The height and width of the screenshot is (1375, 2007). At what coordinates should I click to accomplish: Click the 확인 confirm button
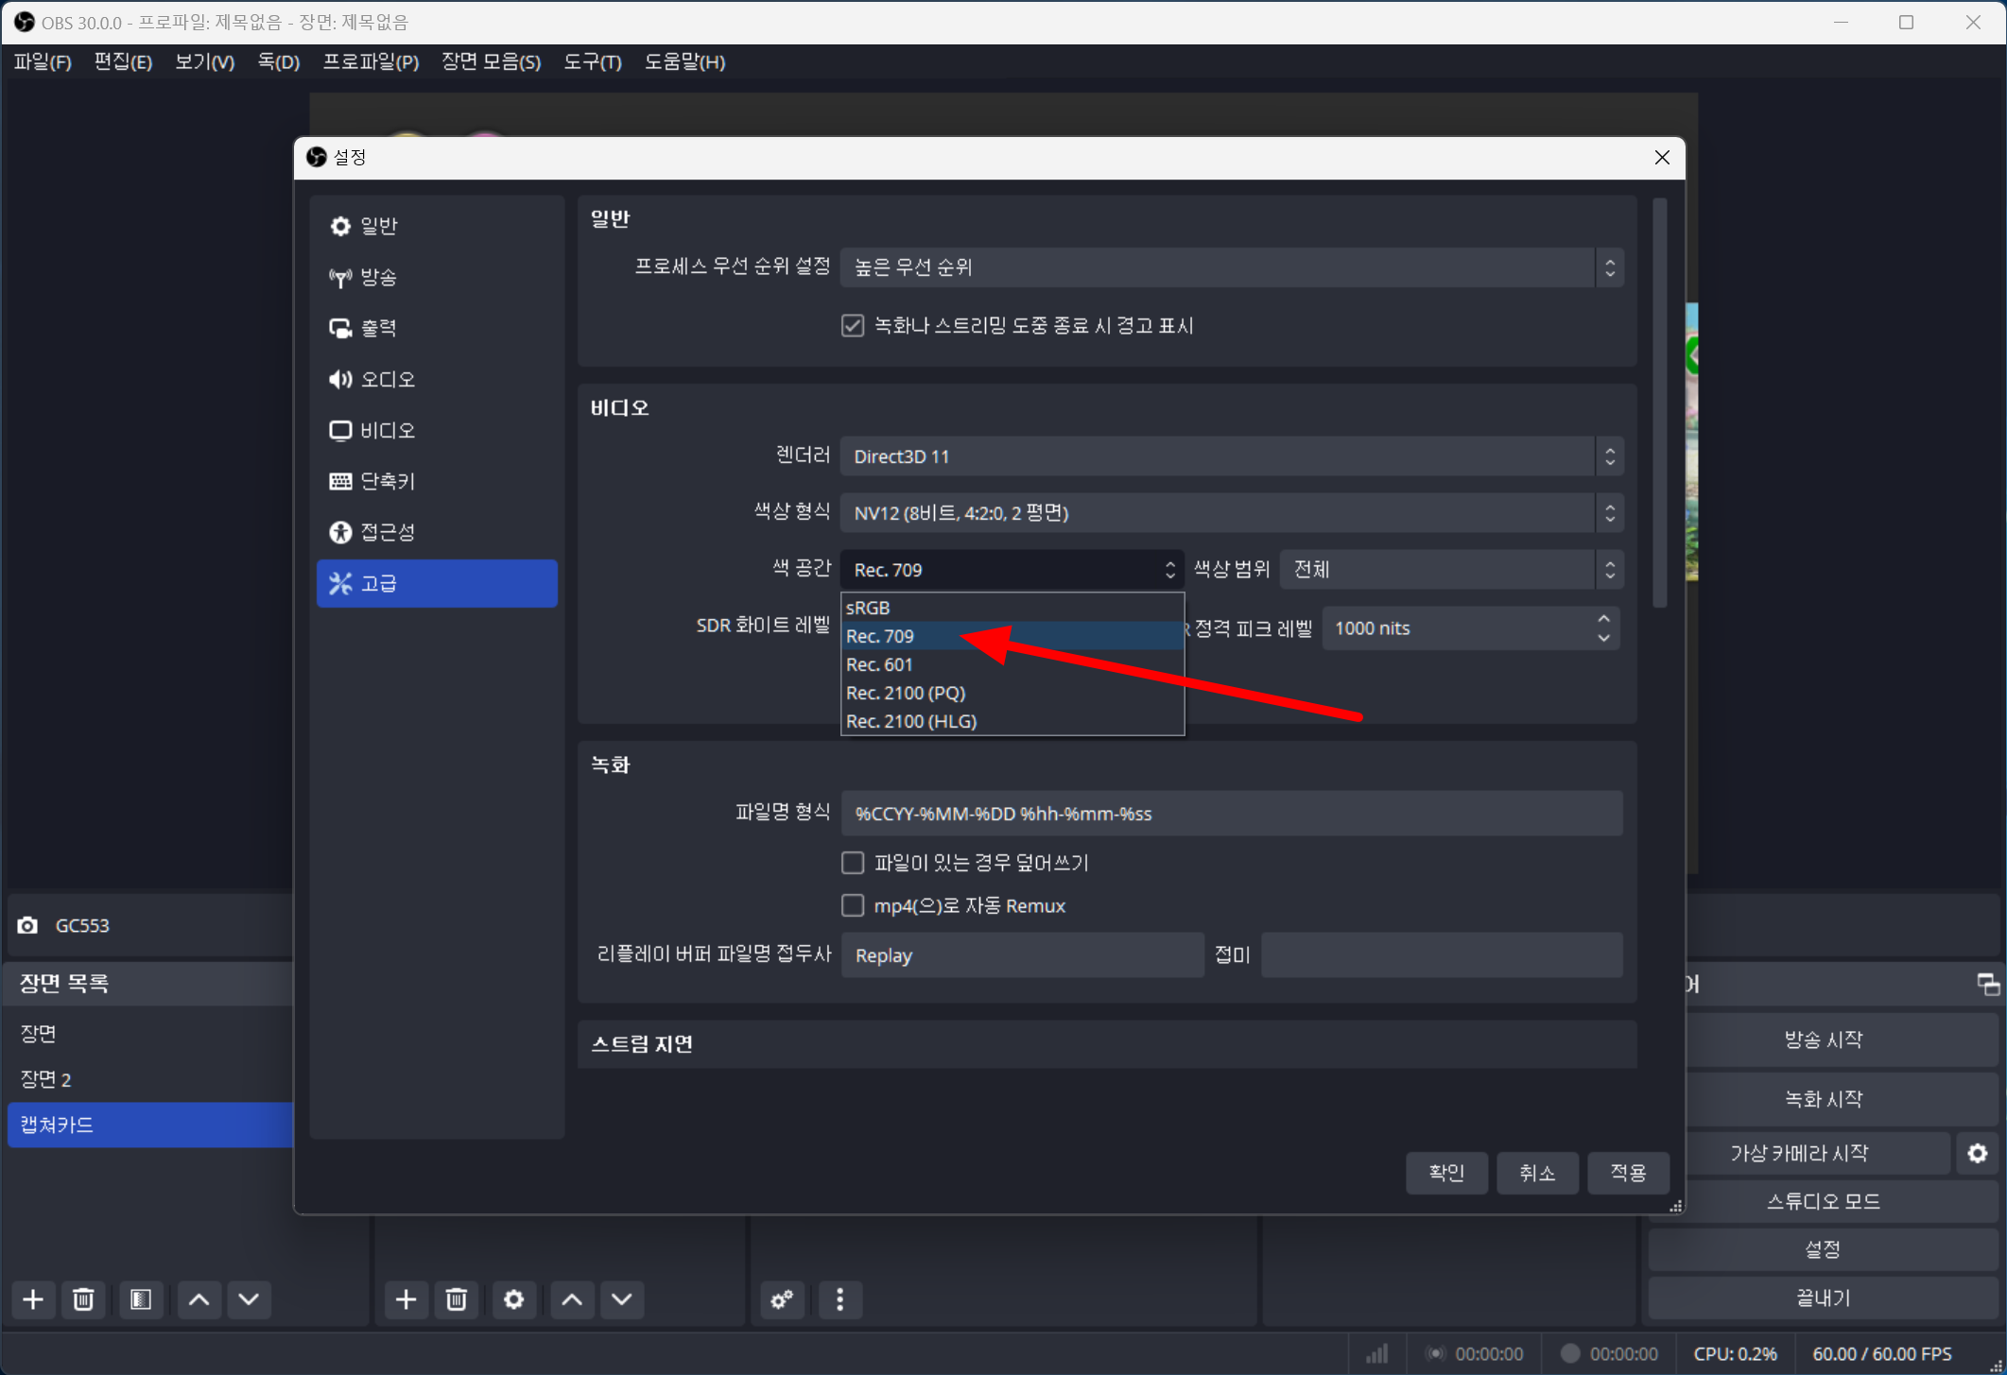click(x=1446, y=1173)
